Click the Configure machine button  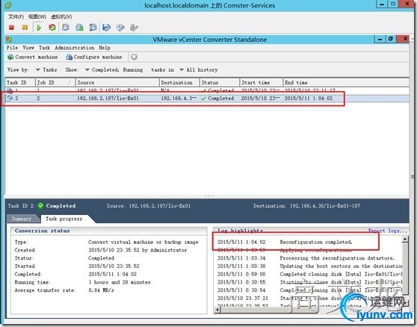(94, 57)
